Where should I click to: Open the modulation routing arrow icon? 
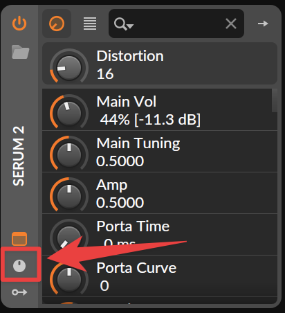click(x=19, y=292)
